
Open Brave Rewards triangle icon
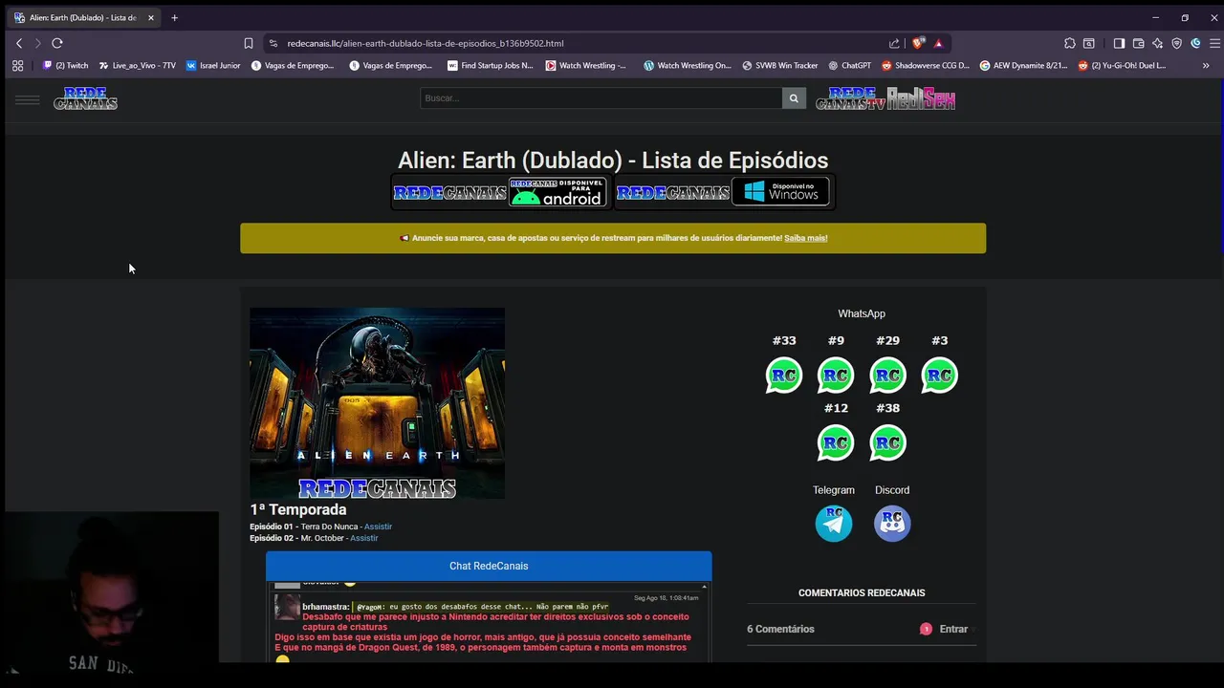point(938,43)
